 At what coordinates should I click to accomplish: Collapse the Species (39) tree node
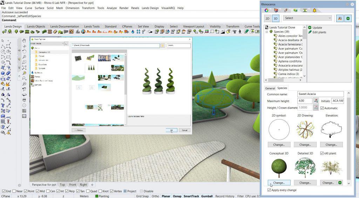click(267, 32)
